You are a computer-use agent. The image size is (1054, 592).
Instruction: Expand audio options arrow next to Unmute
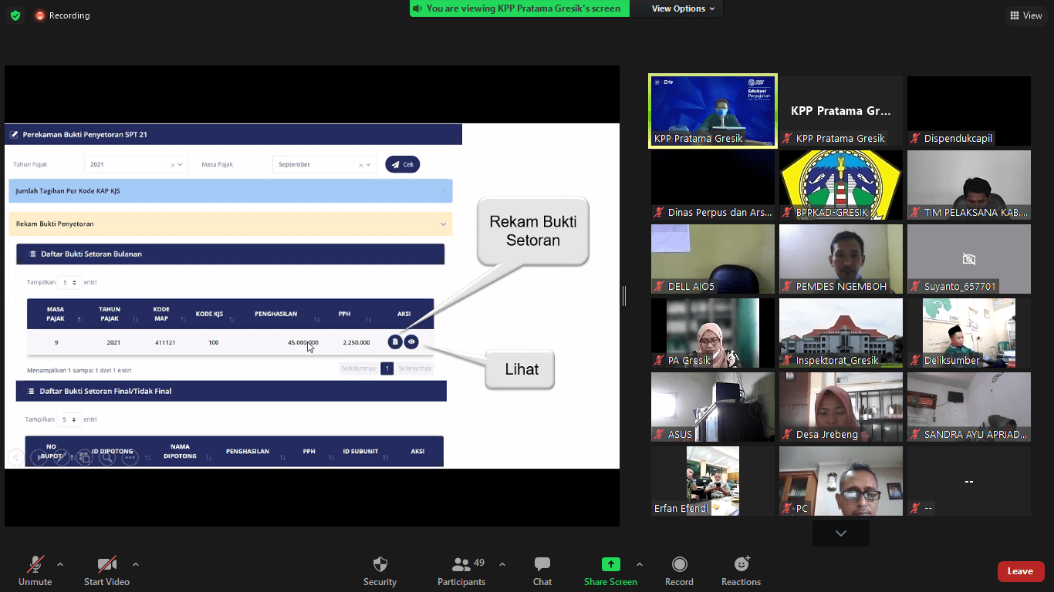click(x=60, y=564)
